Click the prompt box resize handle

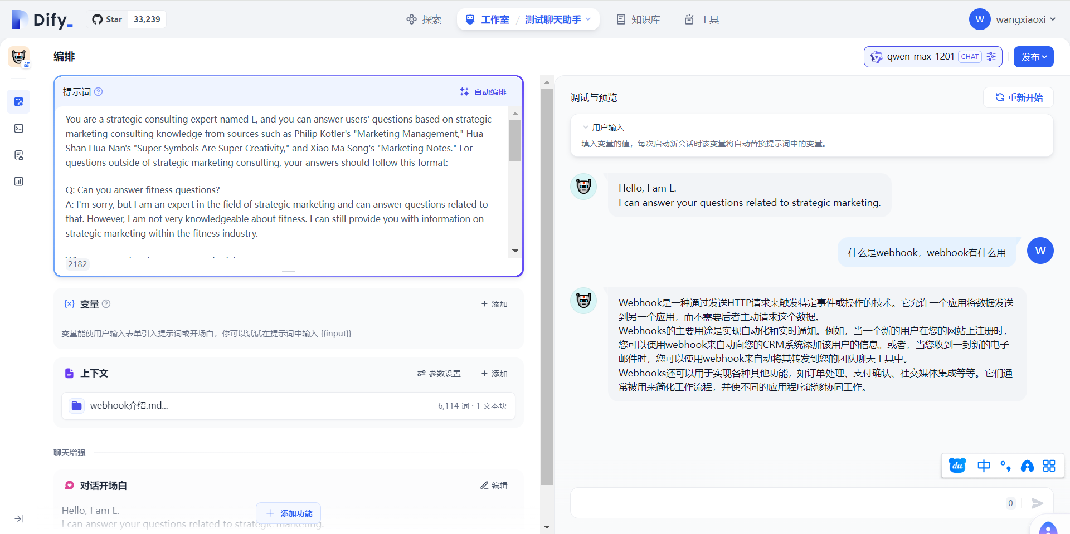pyautogui.click(x=289, y=271)
